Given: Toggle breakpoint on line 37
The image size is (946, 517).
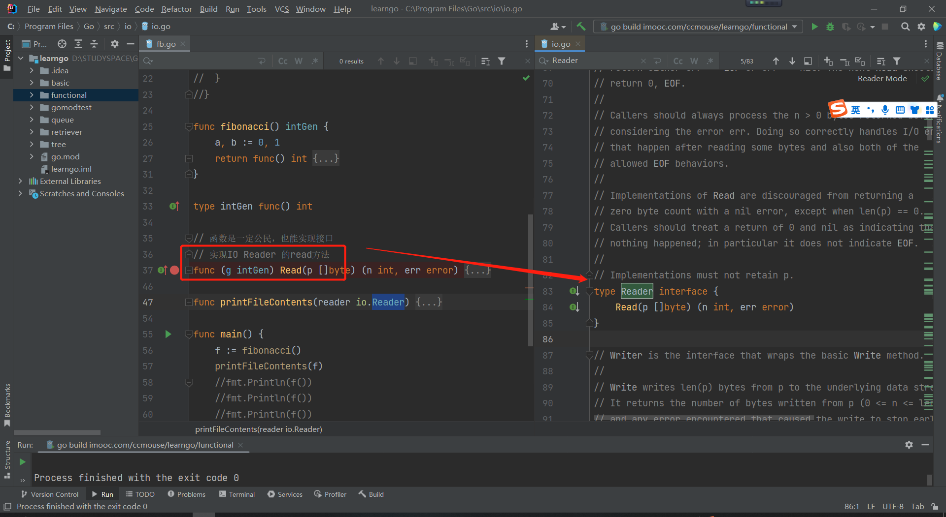Looking at the screenshot, I should 174,270.
